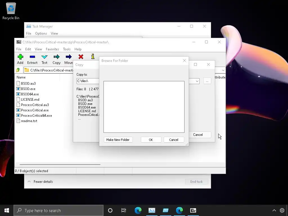Open Task Manager's File menu

(x=29, y=33)
